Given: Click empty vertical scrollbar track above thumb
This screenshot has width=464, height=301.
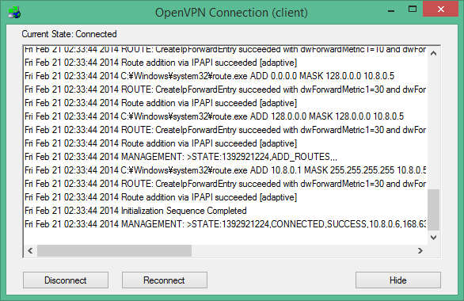Looking at the screenshot, I should tap(434, 124).
